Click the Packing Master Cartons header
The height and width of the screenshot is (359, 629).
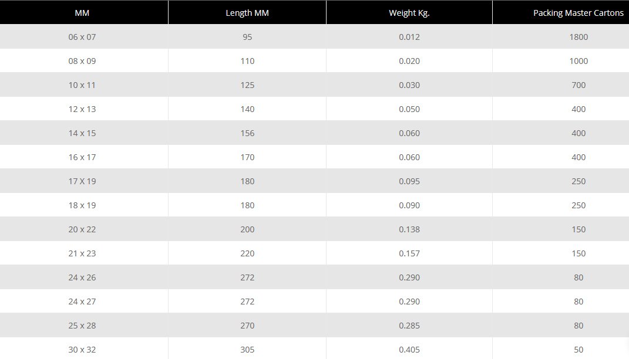[578, 13]
